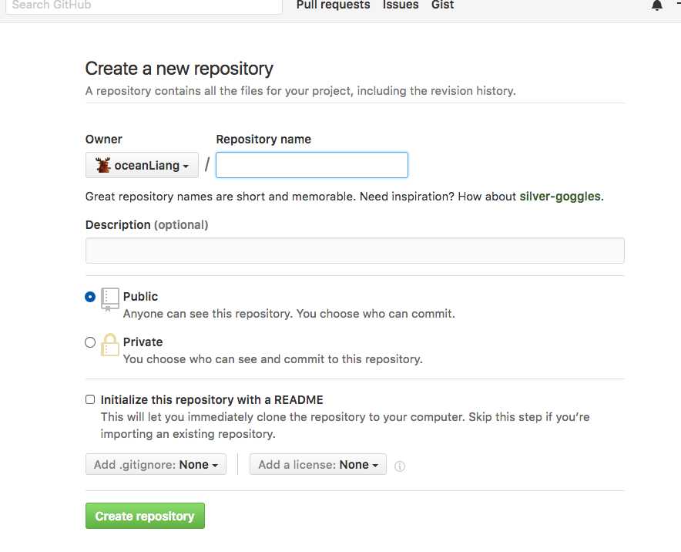Open the Owner oceanLiang dropdown
Viewport: 681px width, 552px height.
tap(142, 165)
